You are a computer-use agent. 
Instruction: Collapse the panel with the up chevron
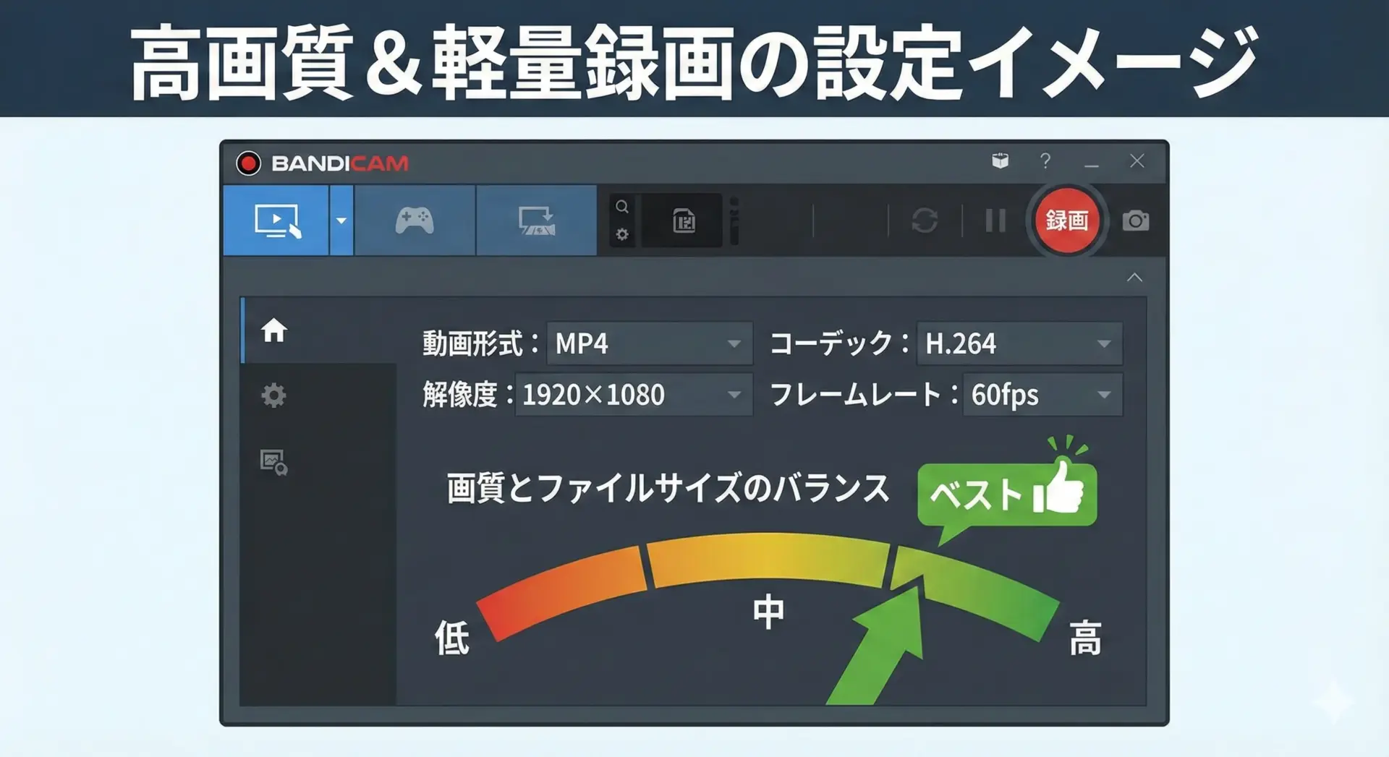(1134, 278)
